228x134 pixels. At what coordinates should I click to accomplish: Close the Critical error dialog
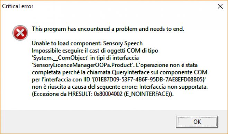coord(220,6)
